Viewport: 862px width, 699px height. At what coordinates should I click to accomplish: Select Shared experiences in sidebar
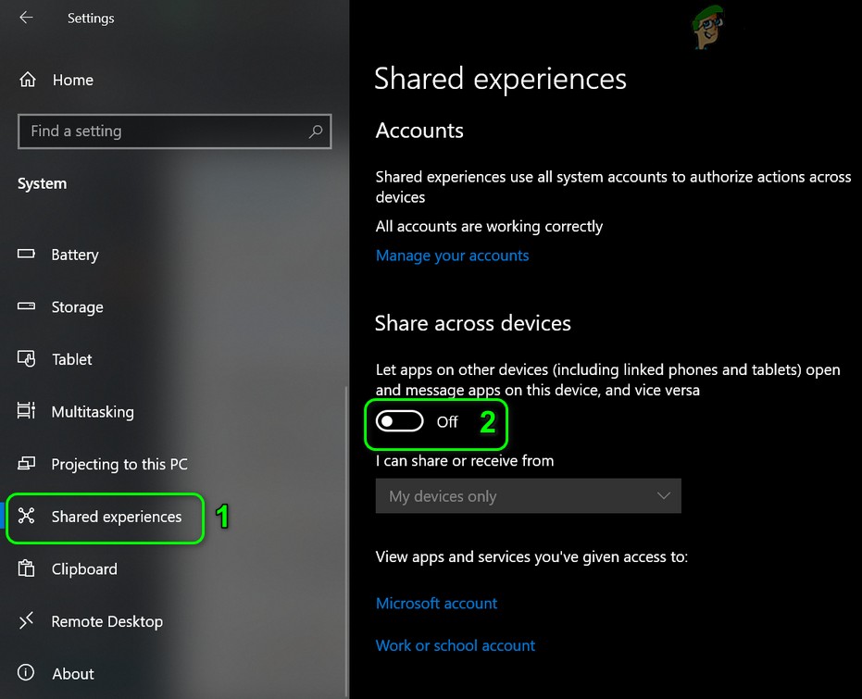(116, 517)
